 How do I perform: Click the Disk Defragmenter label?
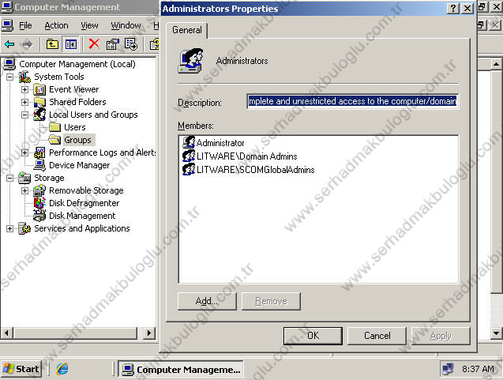[x=84, y=203]
